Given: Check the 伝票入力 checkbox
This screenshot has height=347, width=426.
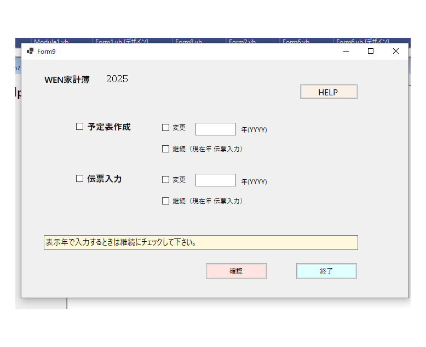Looking at the screenshot, I should point(80,179).
